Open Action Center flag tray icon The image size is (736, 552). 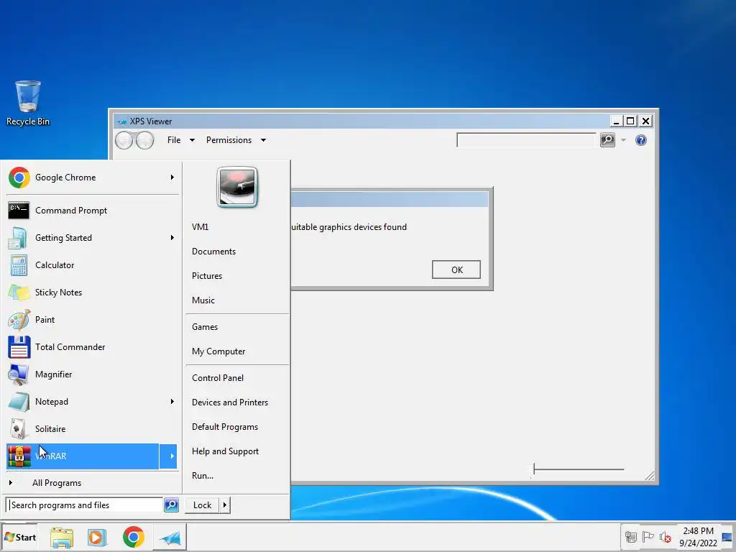[x=648, y=536]
